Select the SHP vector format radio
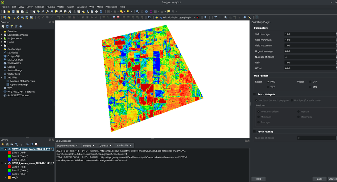 point(310,82)
